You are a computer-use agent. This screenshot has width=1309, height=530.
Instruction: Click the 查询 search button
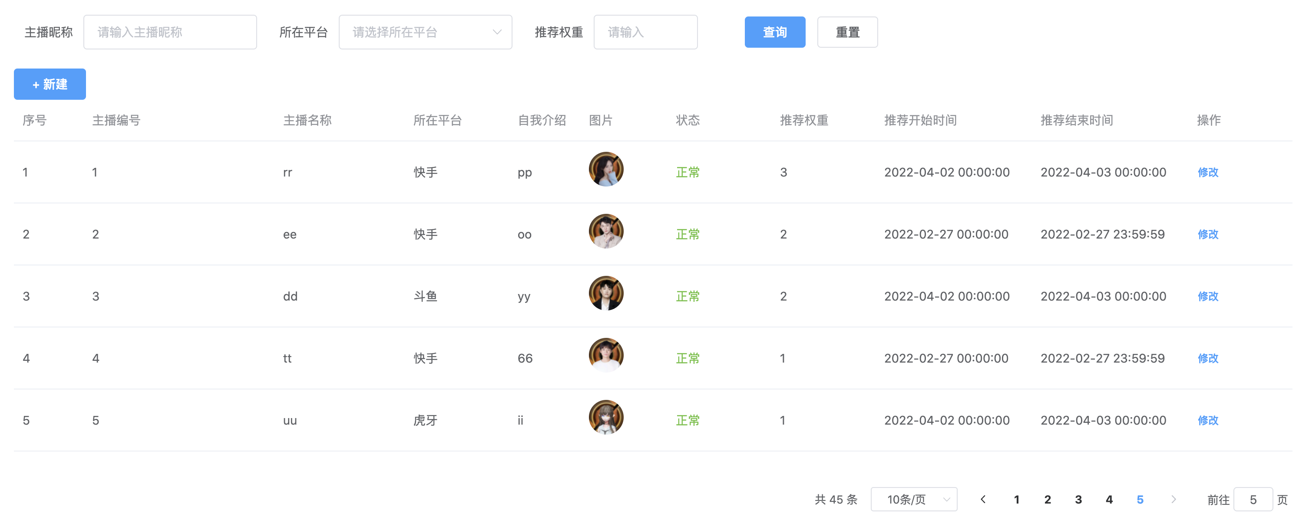click(x=774, y=32)
